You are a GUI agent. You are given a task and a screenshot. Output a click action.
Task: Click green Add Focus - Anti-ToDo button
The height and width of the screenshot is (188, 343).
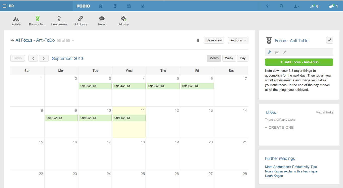(299, 62)
